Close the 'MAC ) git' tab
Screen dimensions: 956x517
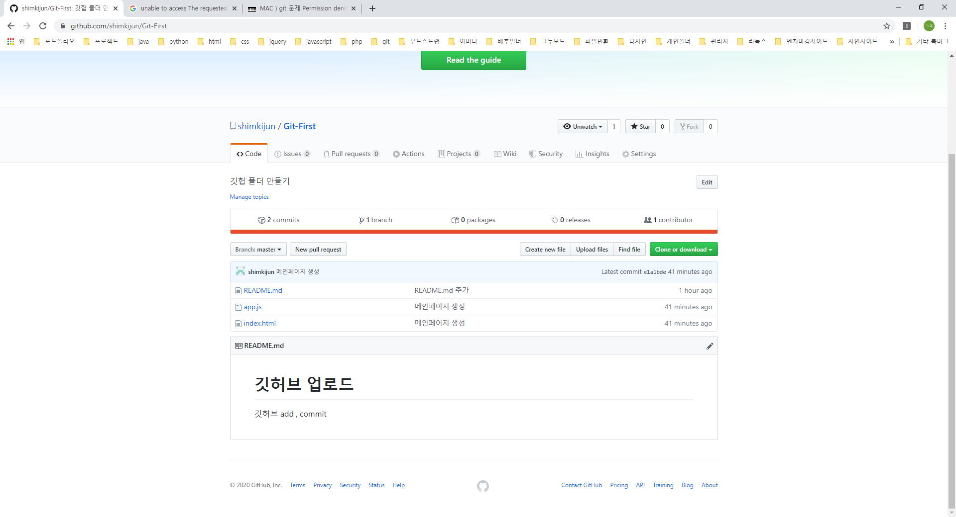354,8
